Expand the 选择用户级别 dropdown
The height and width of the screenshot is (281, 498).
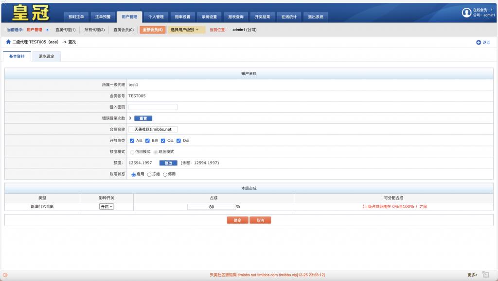pyautogui.click(x=186, y=30)
